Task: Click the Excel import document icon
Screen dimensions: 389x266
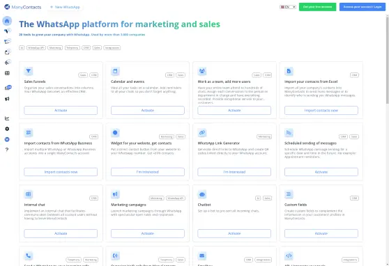Action: 289,71
